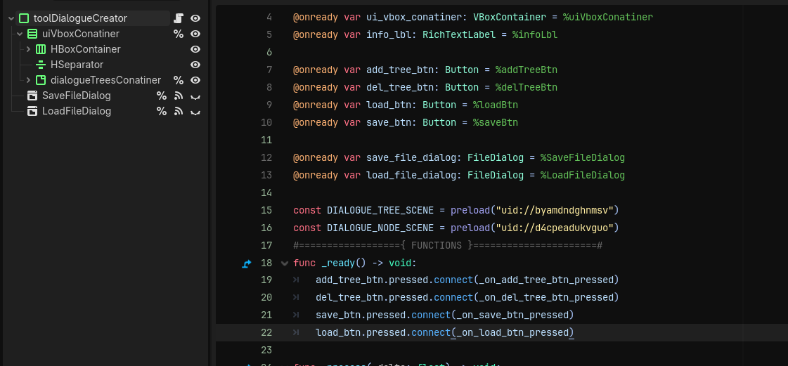Click the SaveFileDialog window node icon
Screen dimensions: 788x366
[32, 96]
